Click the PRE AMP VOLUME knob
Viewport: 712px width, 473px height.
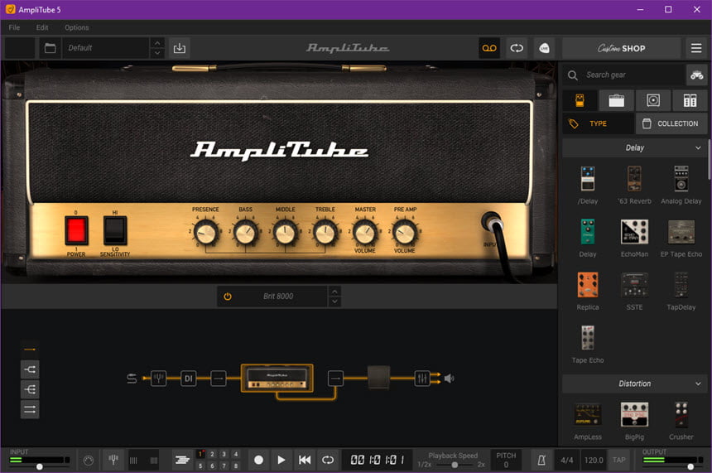tap(405, 233)
